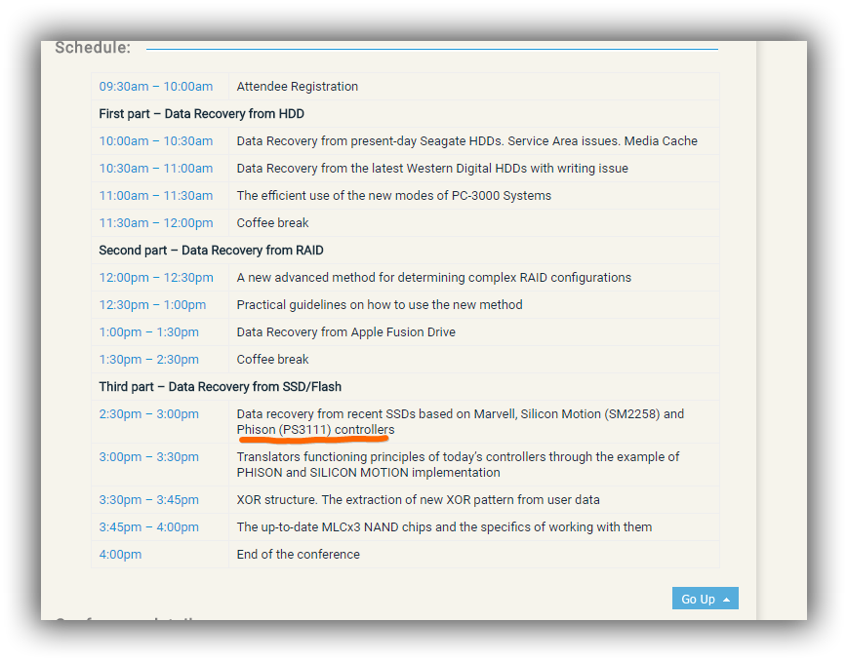Click Attendee Registration entry
This screenshot has width=848, height=661.
[x=298, y=87]
